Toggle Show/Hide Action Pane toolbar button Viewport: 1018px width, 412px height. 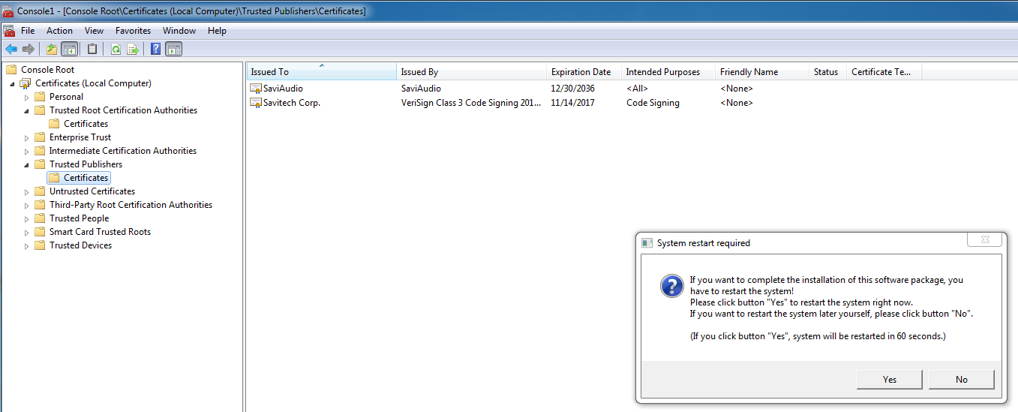click(173, 50)
